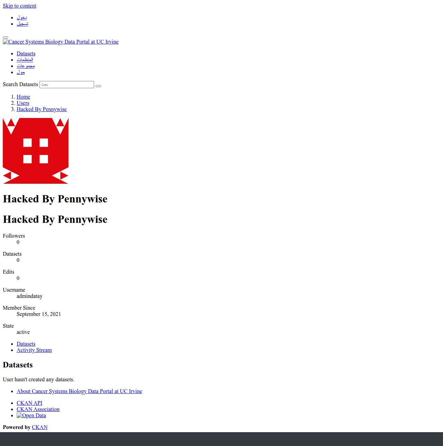
Task: Click the Skip to content link
Action: point(19,6)
